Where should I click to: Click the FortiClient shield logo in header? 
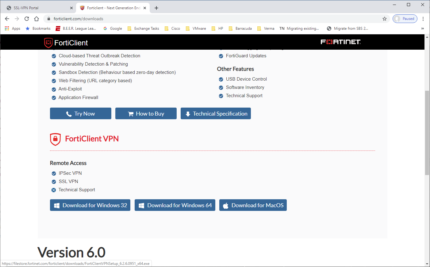point(48,43)
